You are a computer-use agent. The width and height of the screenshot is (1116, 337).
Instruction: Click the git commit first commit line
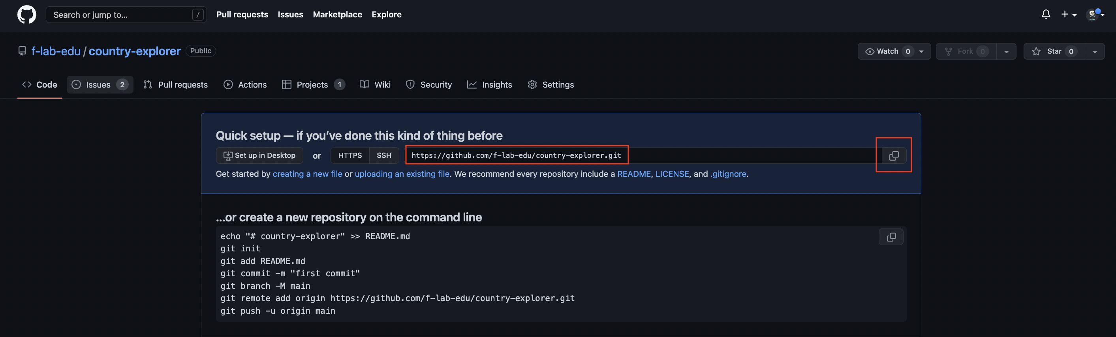point(290,274)
